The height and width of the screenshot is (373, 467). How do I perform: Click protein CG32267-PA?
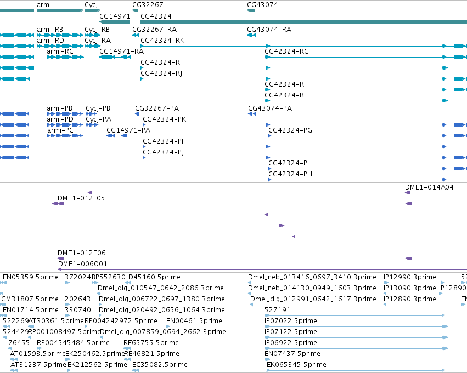click(x=157, y=109)
